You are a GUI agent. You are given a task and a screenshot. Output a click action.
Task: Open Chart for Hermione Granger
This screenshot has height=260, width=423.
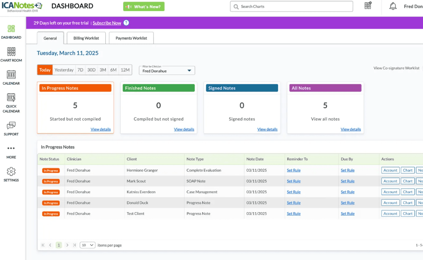[x=407, y=170]
